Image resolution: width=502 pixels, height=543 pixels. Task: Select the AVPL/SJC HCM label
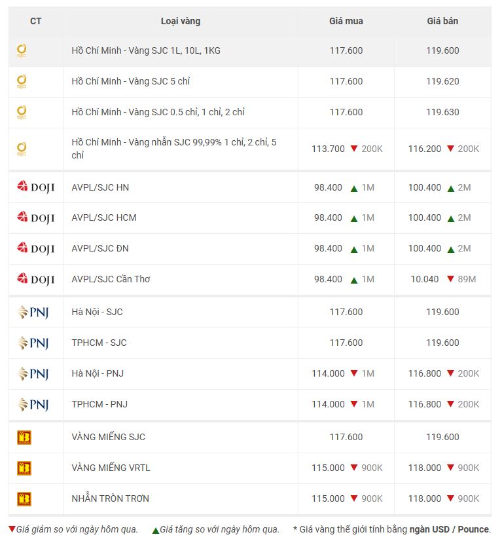pos(104,217)
